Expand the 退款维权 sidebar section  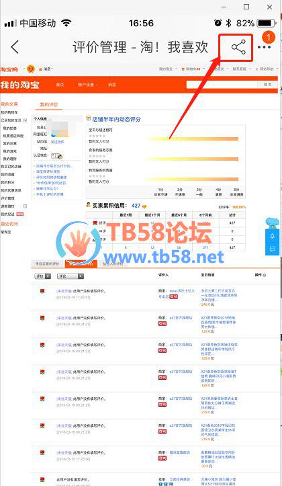click(26, 206)
